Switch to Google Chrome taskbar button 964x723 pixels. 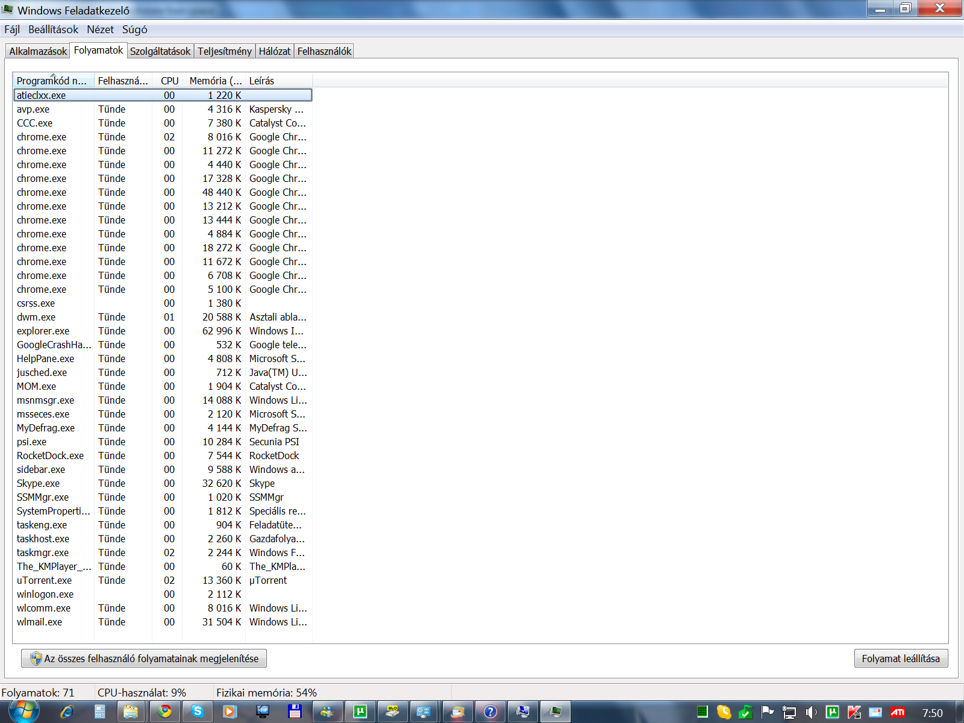[164, 712]
